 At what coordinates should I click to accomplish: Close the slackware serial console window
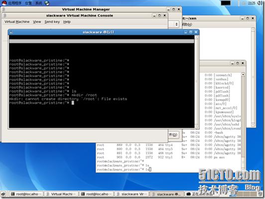196,32
